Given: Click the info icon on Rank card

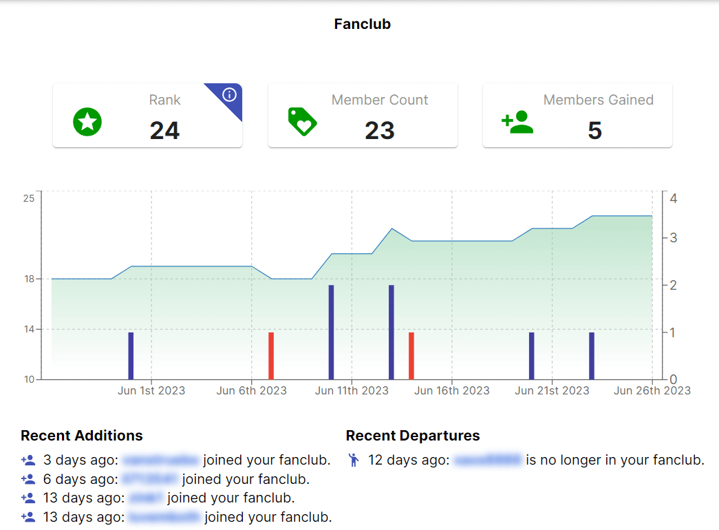Looking at the screenshot, I should click(x=230, y=95).
